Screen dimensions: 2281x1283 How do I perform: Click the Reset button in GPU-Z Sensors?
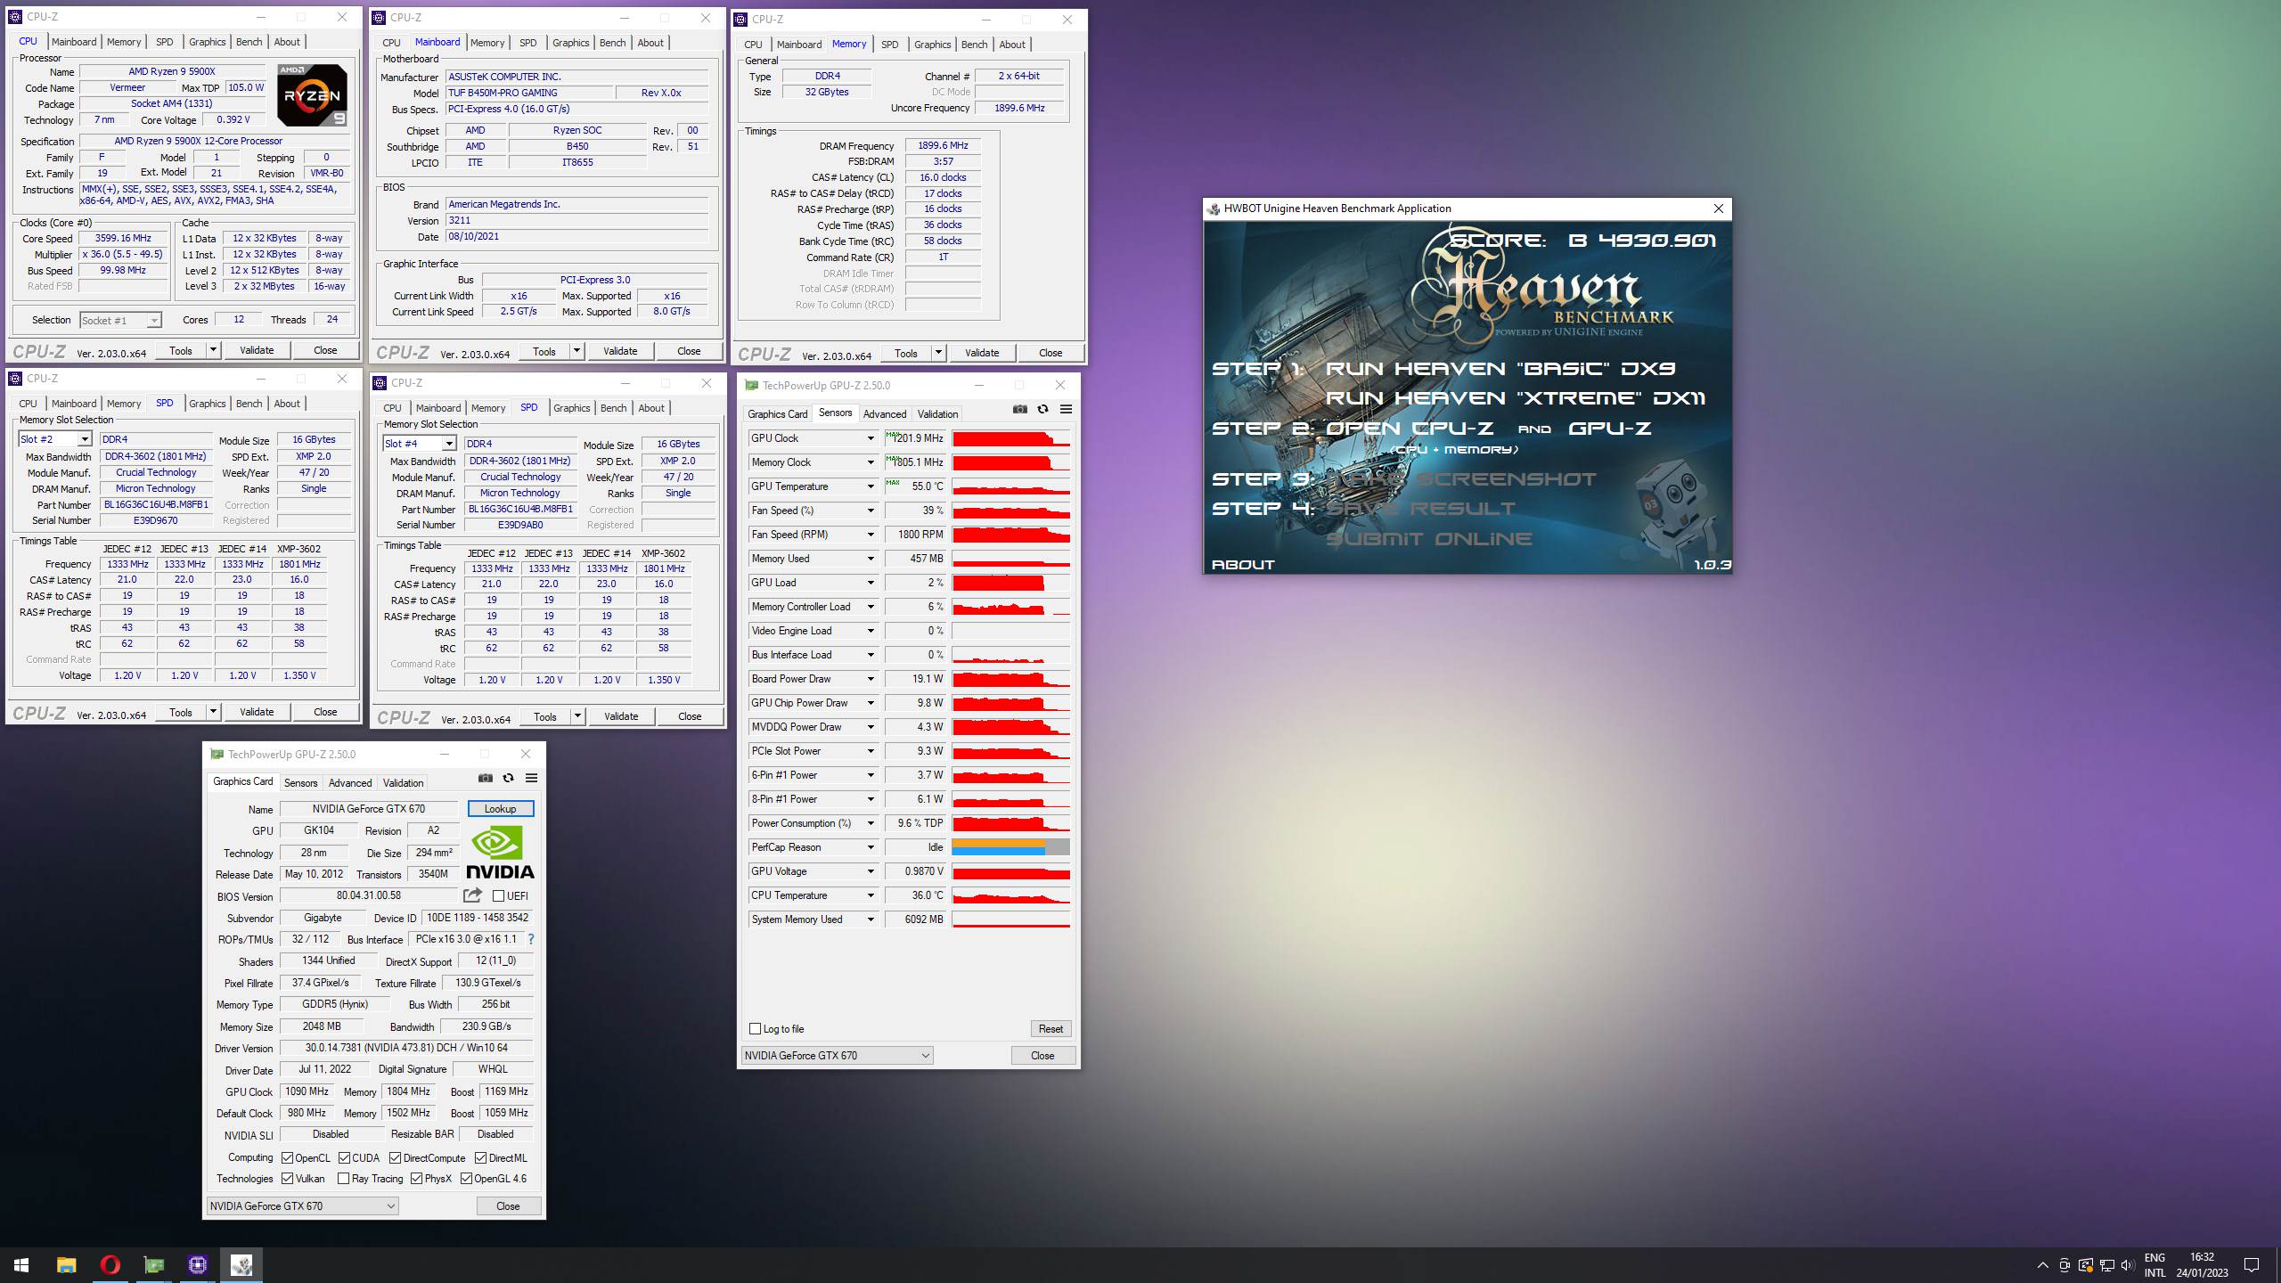point(1051,1029)
